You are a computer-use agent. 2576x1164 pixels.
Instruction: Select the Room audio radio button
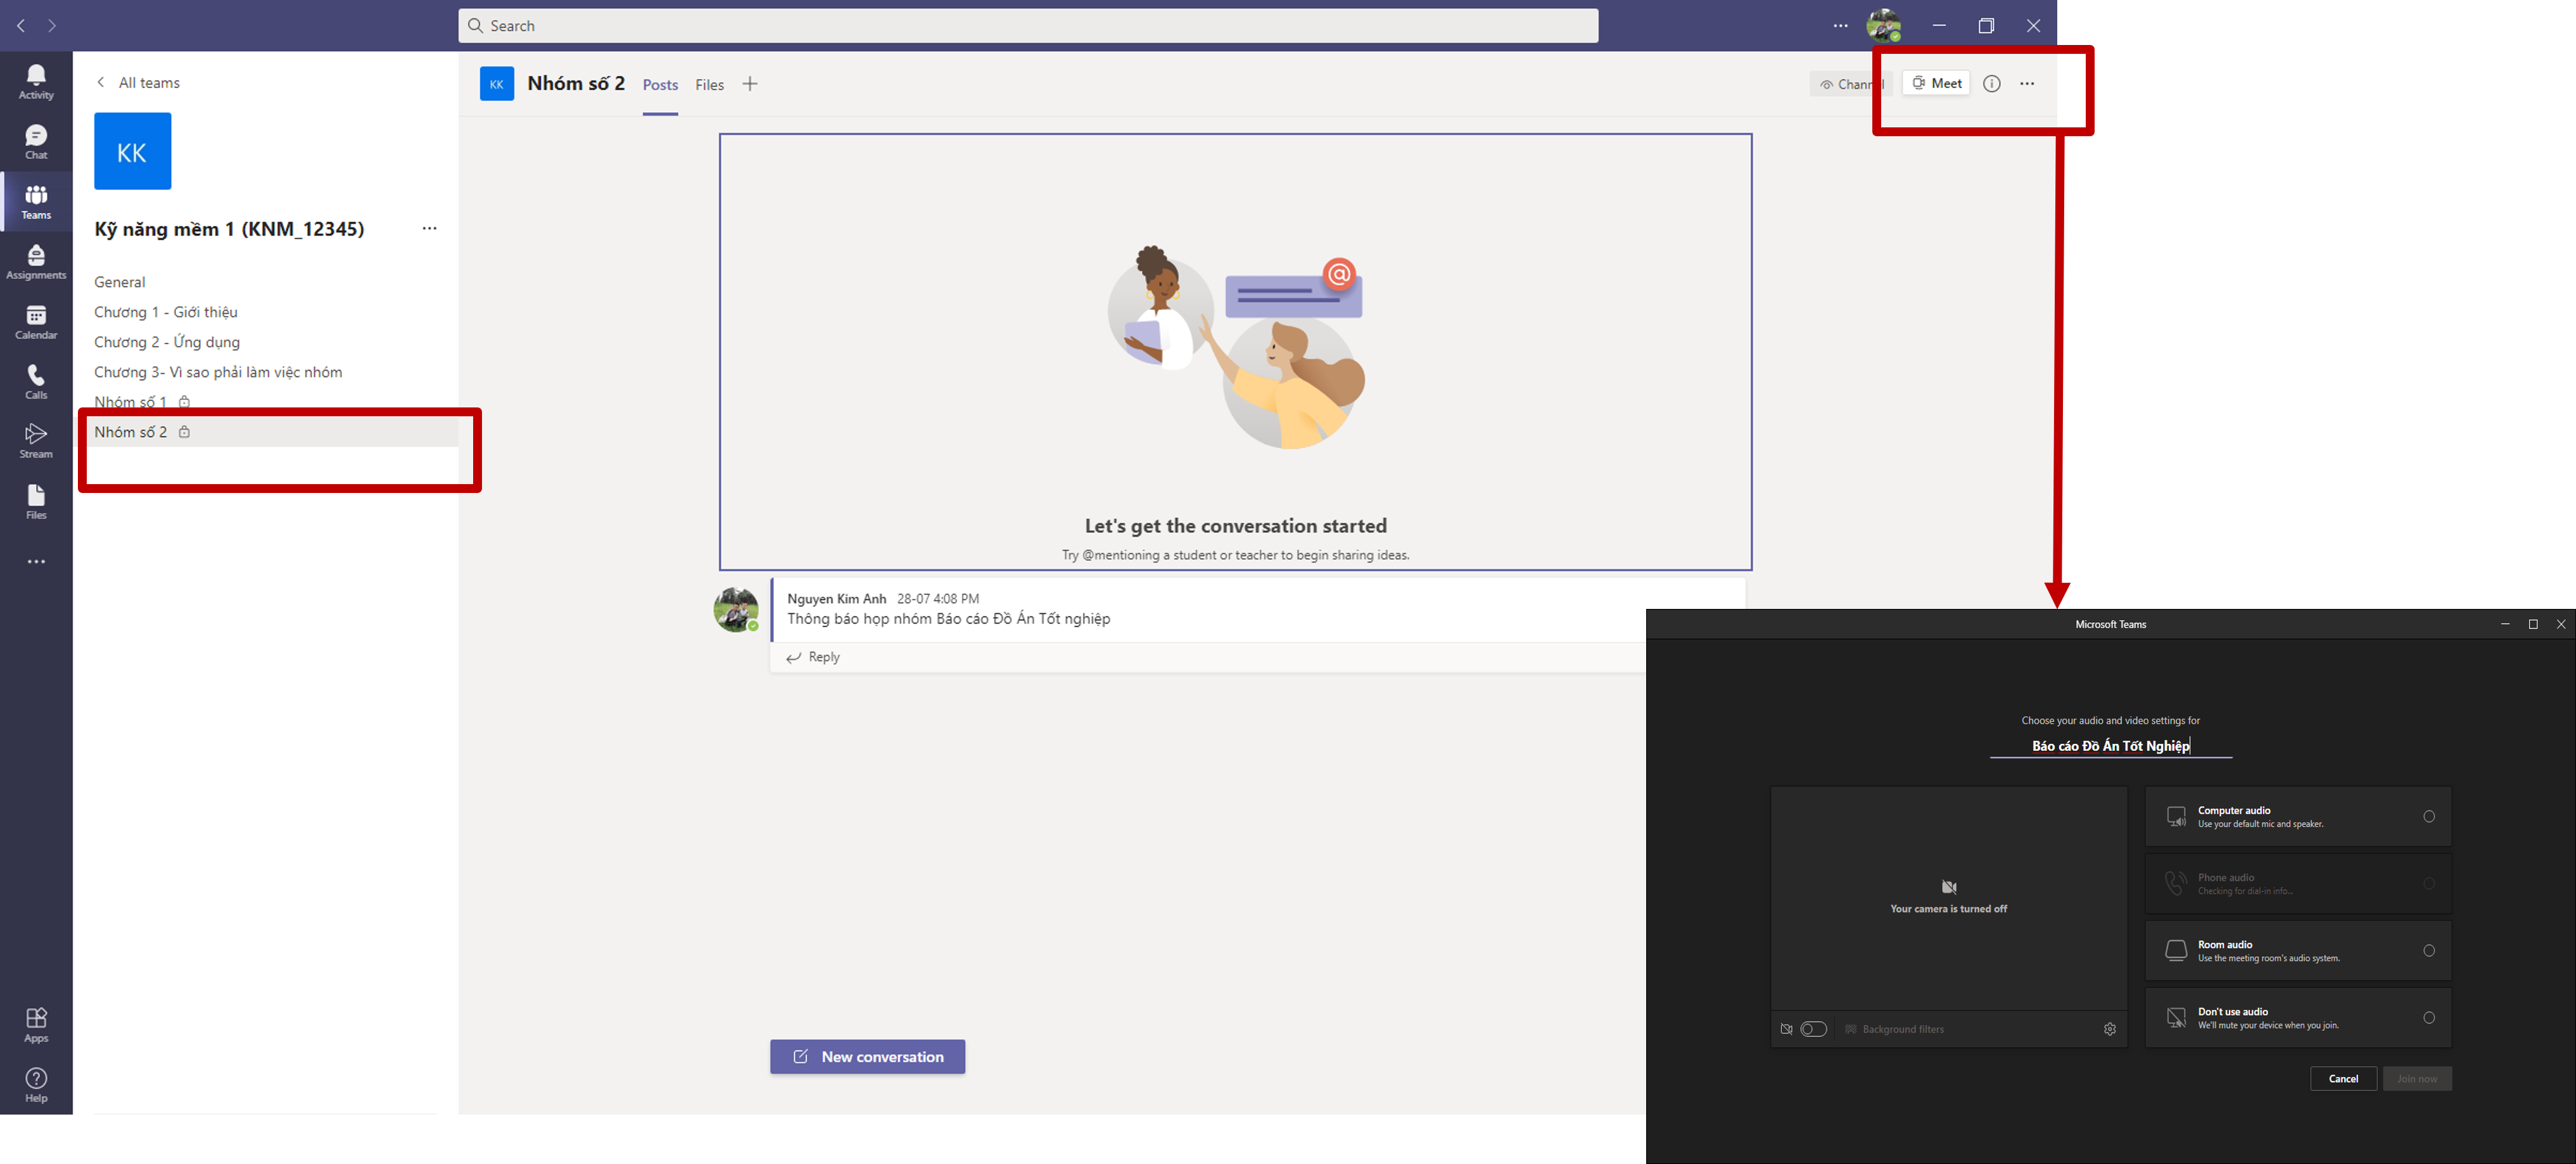pos(2428,951)
